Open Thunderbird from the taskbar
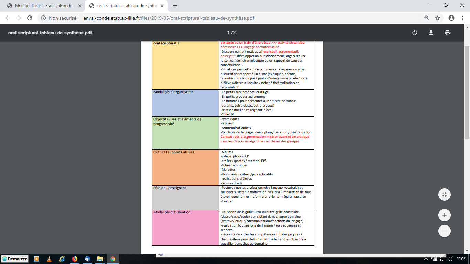This screenshot has height=264, width=470. pos(87,259)
